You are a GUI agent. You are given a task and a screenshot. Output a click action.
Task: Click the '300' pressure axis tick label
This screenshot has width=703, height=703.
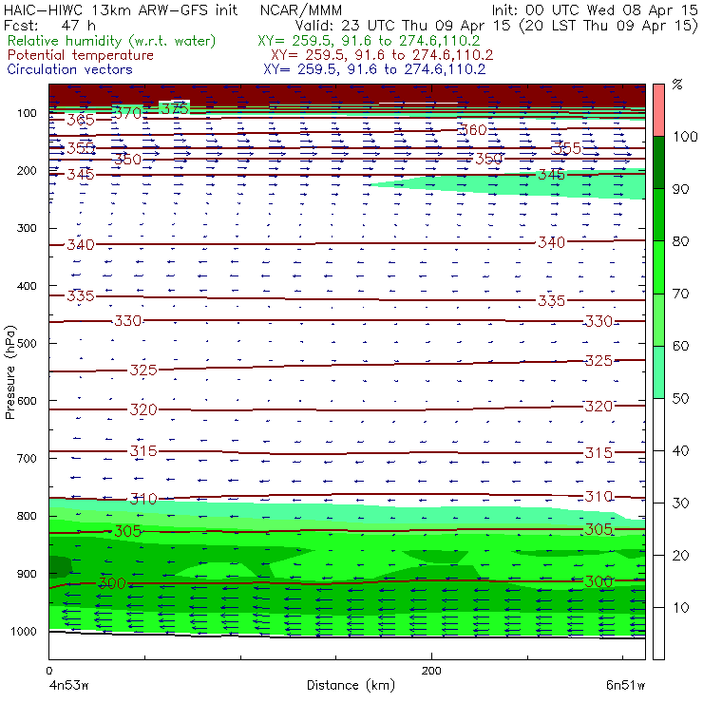coord(27,228)
